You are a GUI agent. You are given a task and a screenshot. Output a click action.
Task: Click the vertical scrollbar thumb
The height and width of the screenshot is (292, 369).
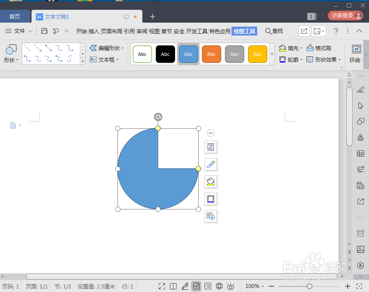click(349, 117)
